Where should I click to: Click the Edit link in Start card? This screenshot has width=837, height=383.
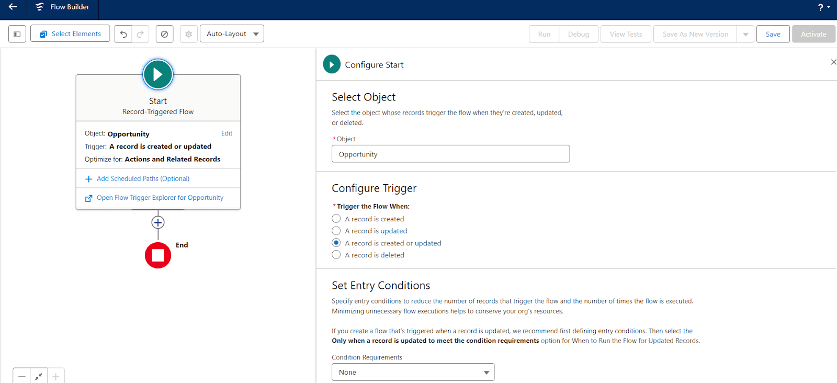[227, 133]
